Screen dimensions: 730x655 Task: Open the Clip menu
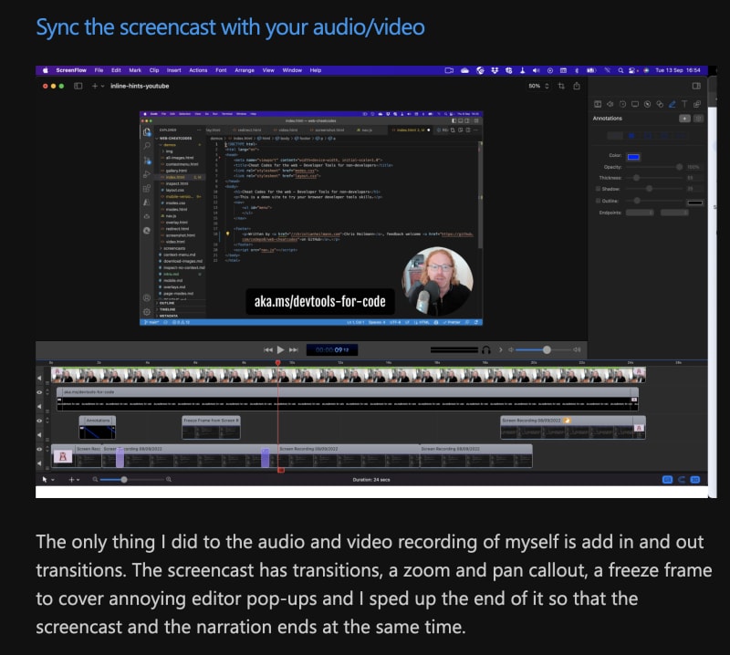click(x=154, y=70)
